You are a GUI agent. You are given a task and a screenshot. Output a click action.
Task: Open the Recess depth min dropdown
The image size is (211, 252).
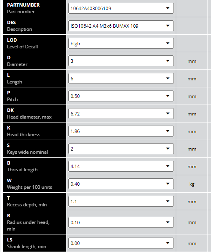[121, 201]
